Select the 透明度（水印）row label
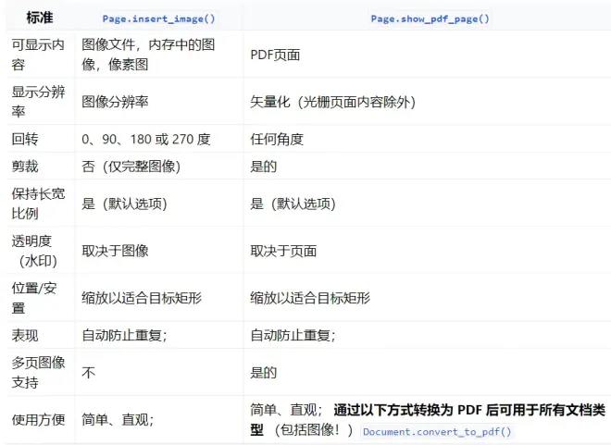Image resolution: width=611 pixels, height=445 pixels. coord(34,251)
